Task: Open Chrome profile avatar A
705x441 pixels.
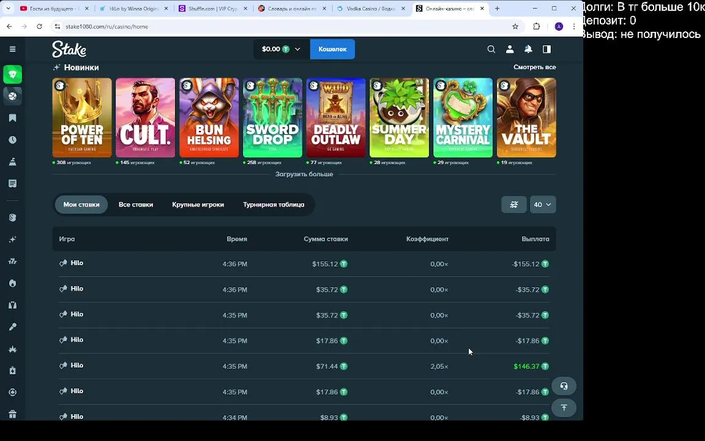Action: coord(559,26)
